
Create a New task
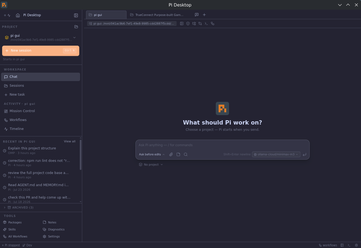coord(41,95)
